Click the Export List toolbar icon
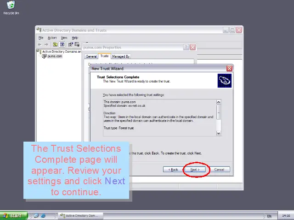Screen dimensions: 294x220 (77, 44)
